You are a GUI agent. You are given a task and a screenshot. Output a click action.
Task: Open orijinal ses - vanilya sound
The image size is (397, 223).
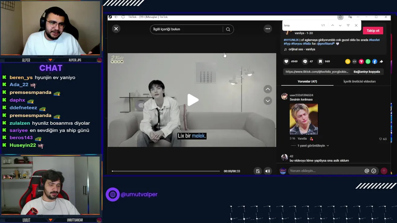(301, 49)
